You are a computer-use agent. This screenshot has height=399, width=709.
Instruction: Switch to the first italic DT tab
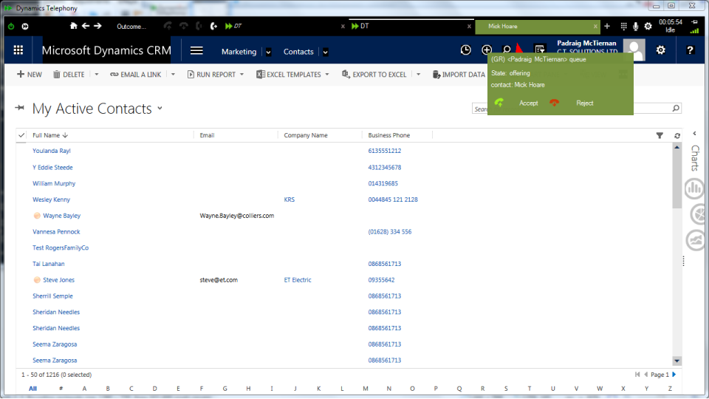[284, 27]
